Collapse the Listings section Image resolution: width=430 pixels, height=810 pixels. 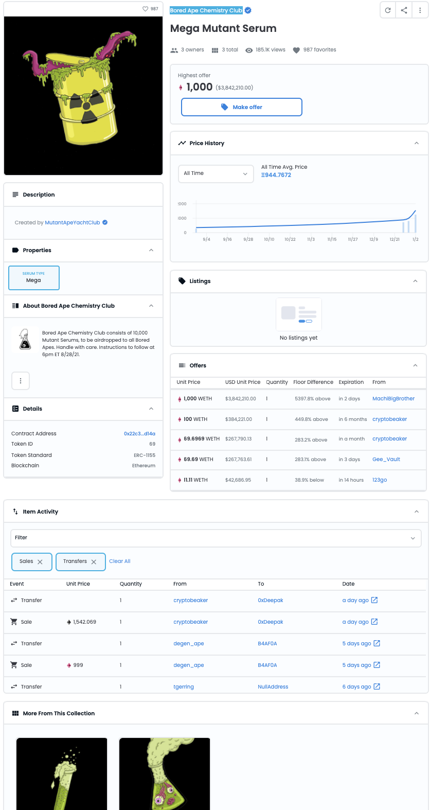point(416,281)
